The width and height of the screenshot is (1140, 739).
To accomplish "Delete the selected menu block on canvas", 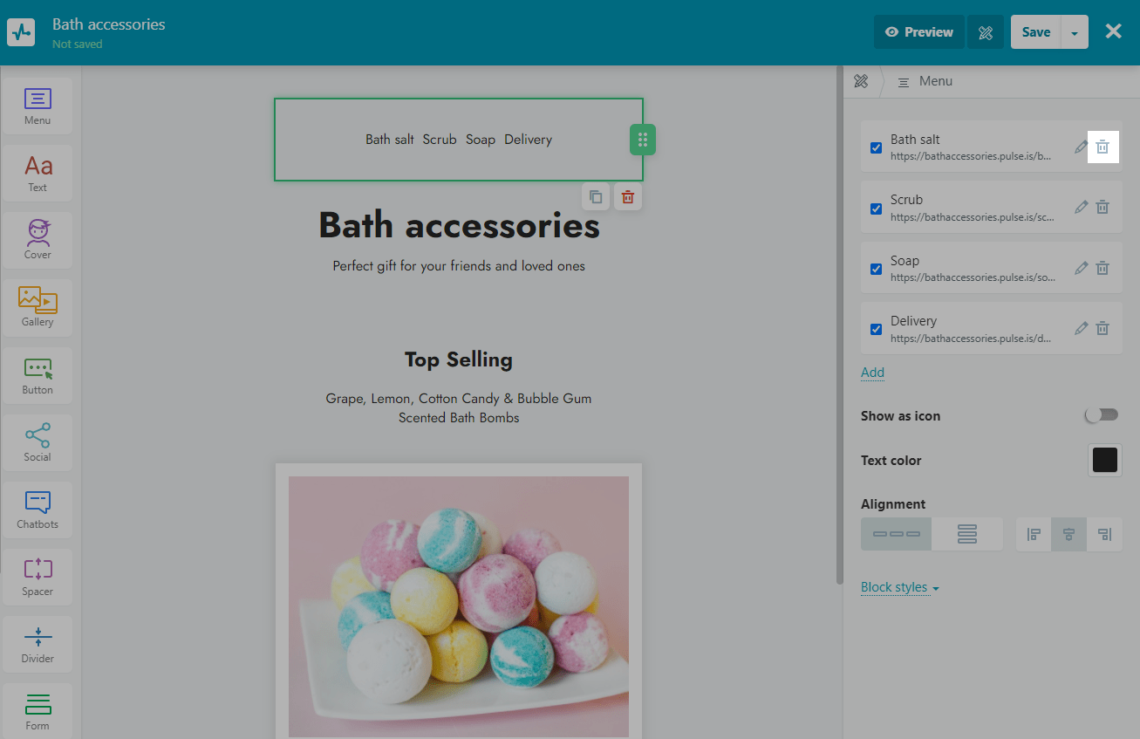I will click(x=627, y=197).
